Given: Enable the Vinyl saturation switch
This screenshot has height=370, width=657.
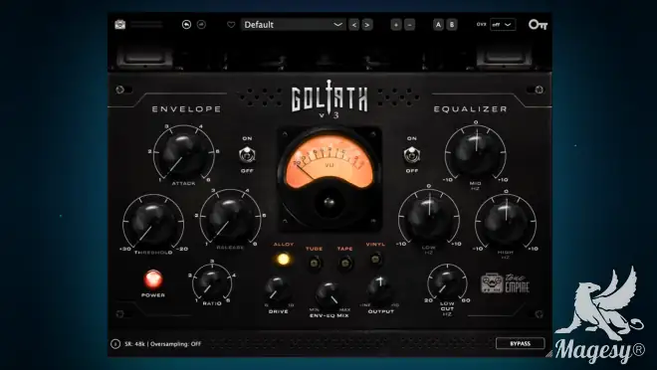Looking at the screenshot, I should [x=375, y=259].
